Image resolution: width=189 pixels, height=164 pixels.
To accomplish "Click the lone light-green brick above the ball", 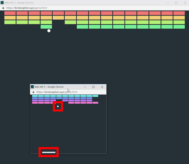I will coord(46,27).
